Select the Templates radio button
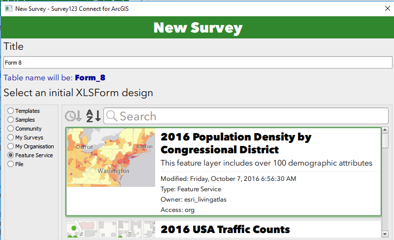The image size is (394, 240). tap(10, 111)
